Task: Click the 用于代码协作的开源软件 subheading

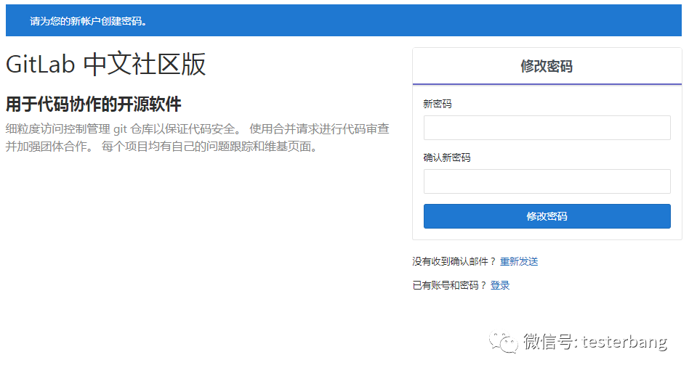Action: coord(94,104)
